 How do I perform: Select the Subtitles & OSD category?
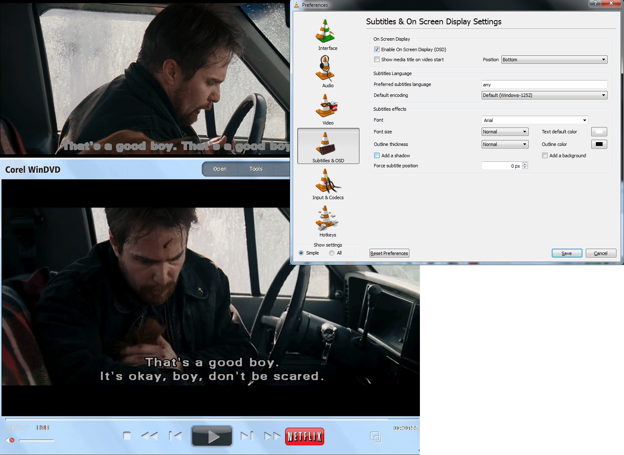tap(328, 146)
